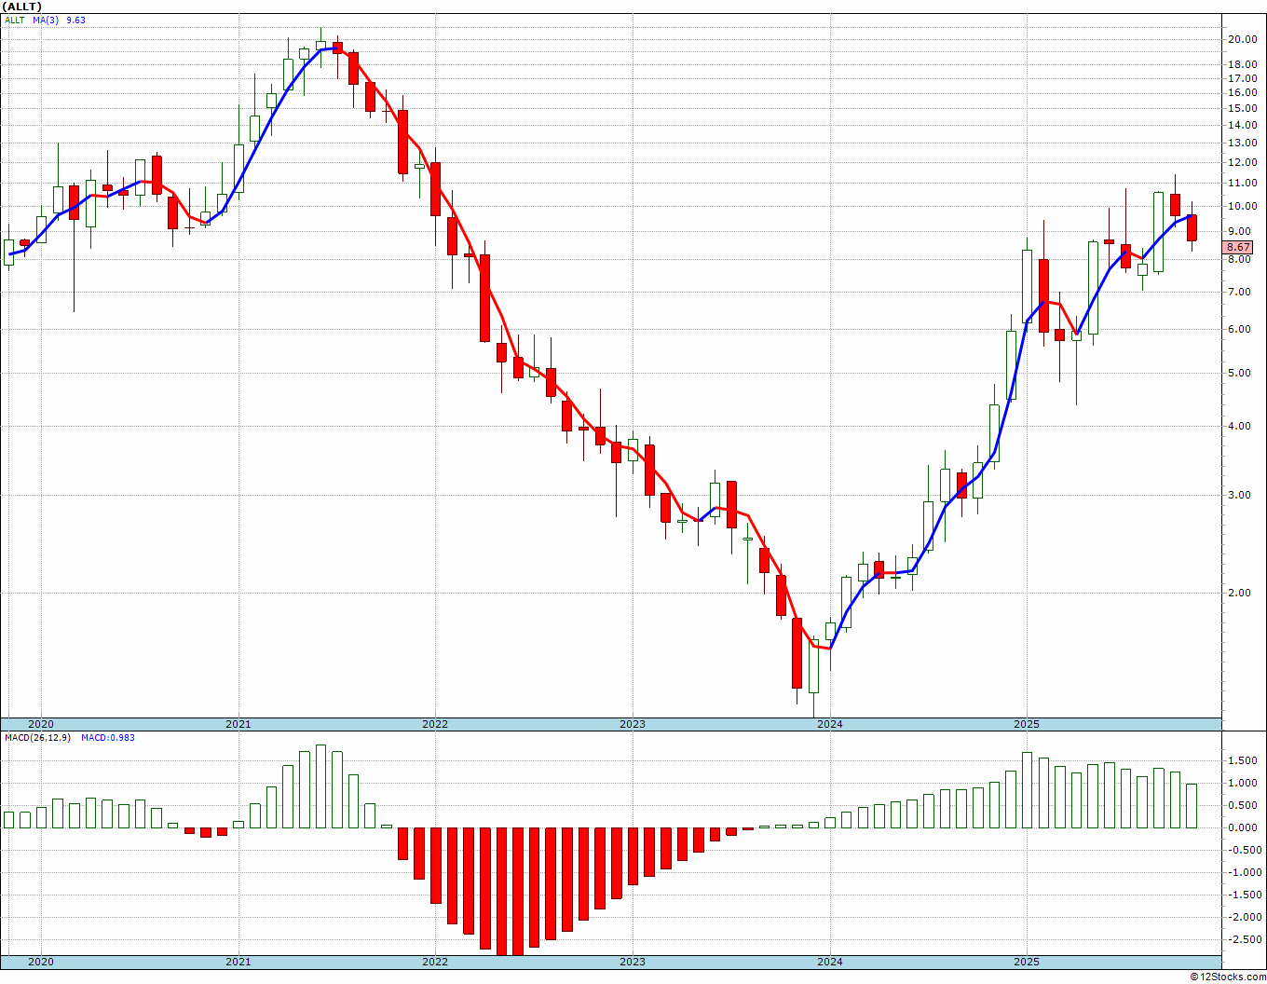This screenshot has height=984, width=1267.
Task: Click 2021 on the MACD panel time axis
Action: click(238, 962)
